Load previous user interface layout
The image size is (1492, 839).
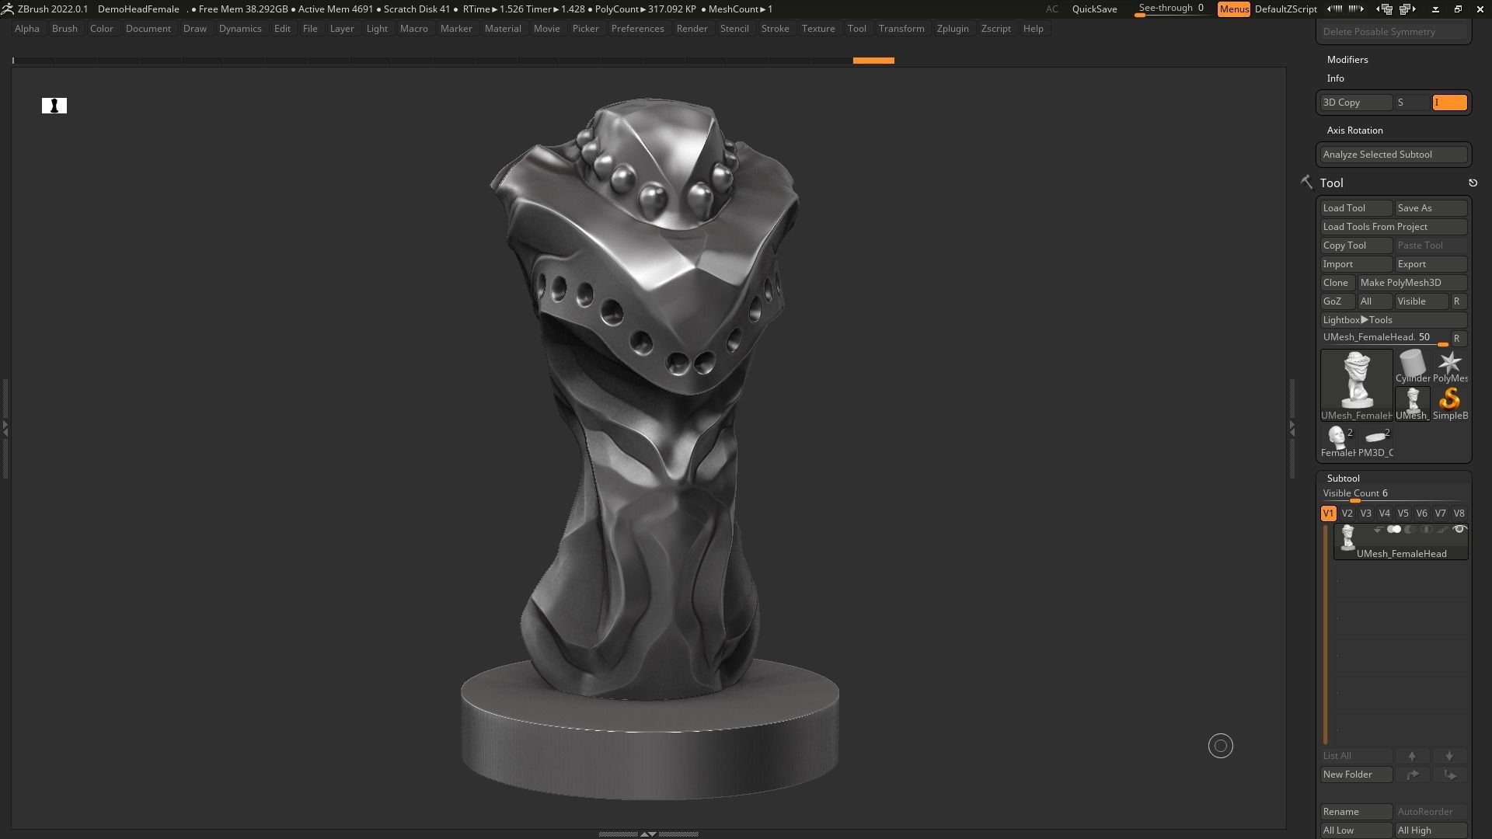tap(1386, 9)
